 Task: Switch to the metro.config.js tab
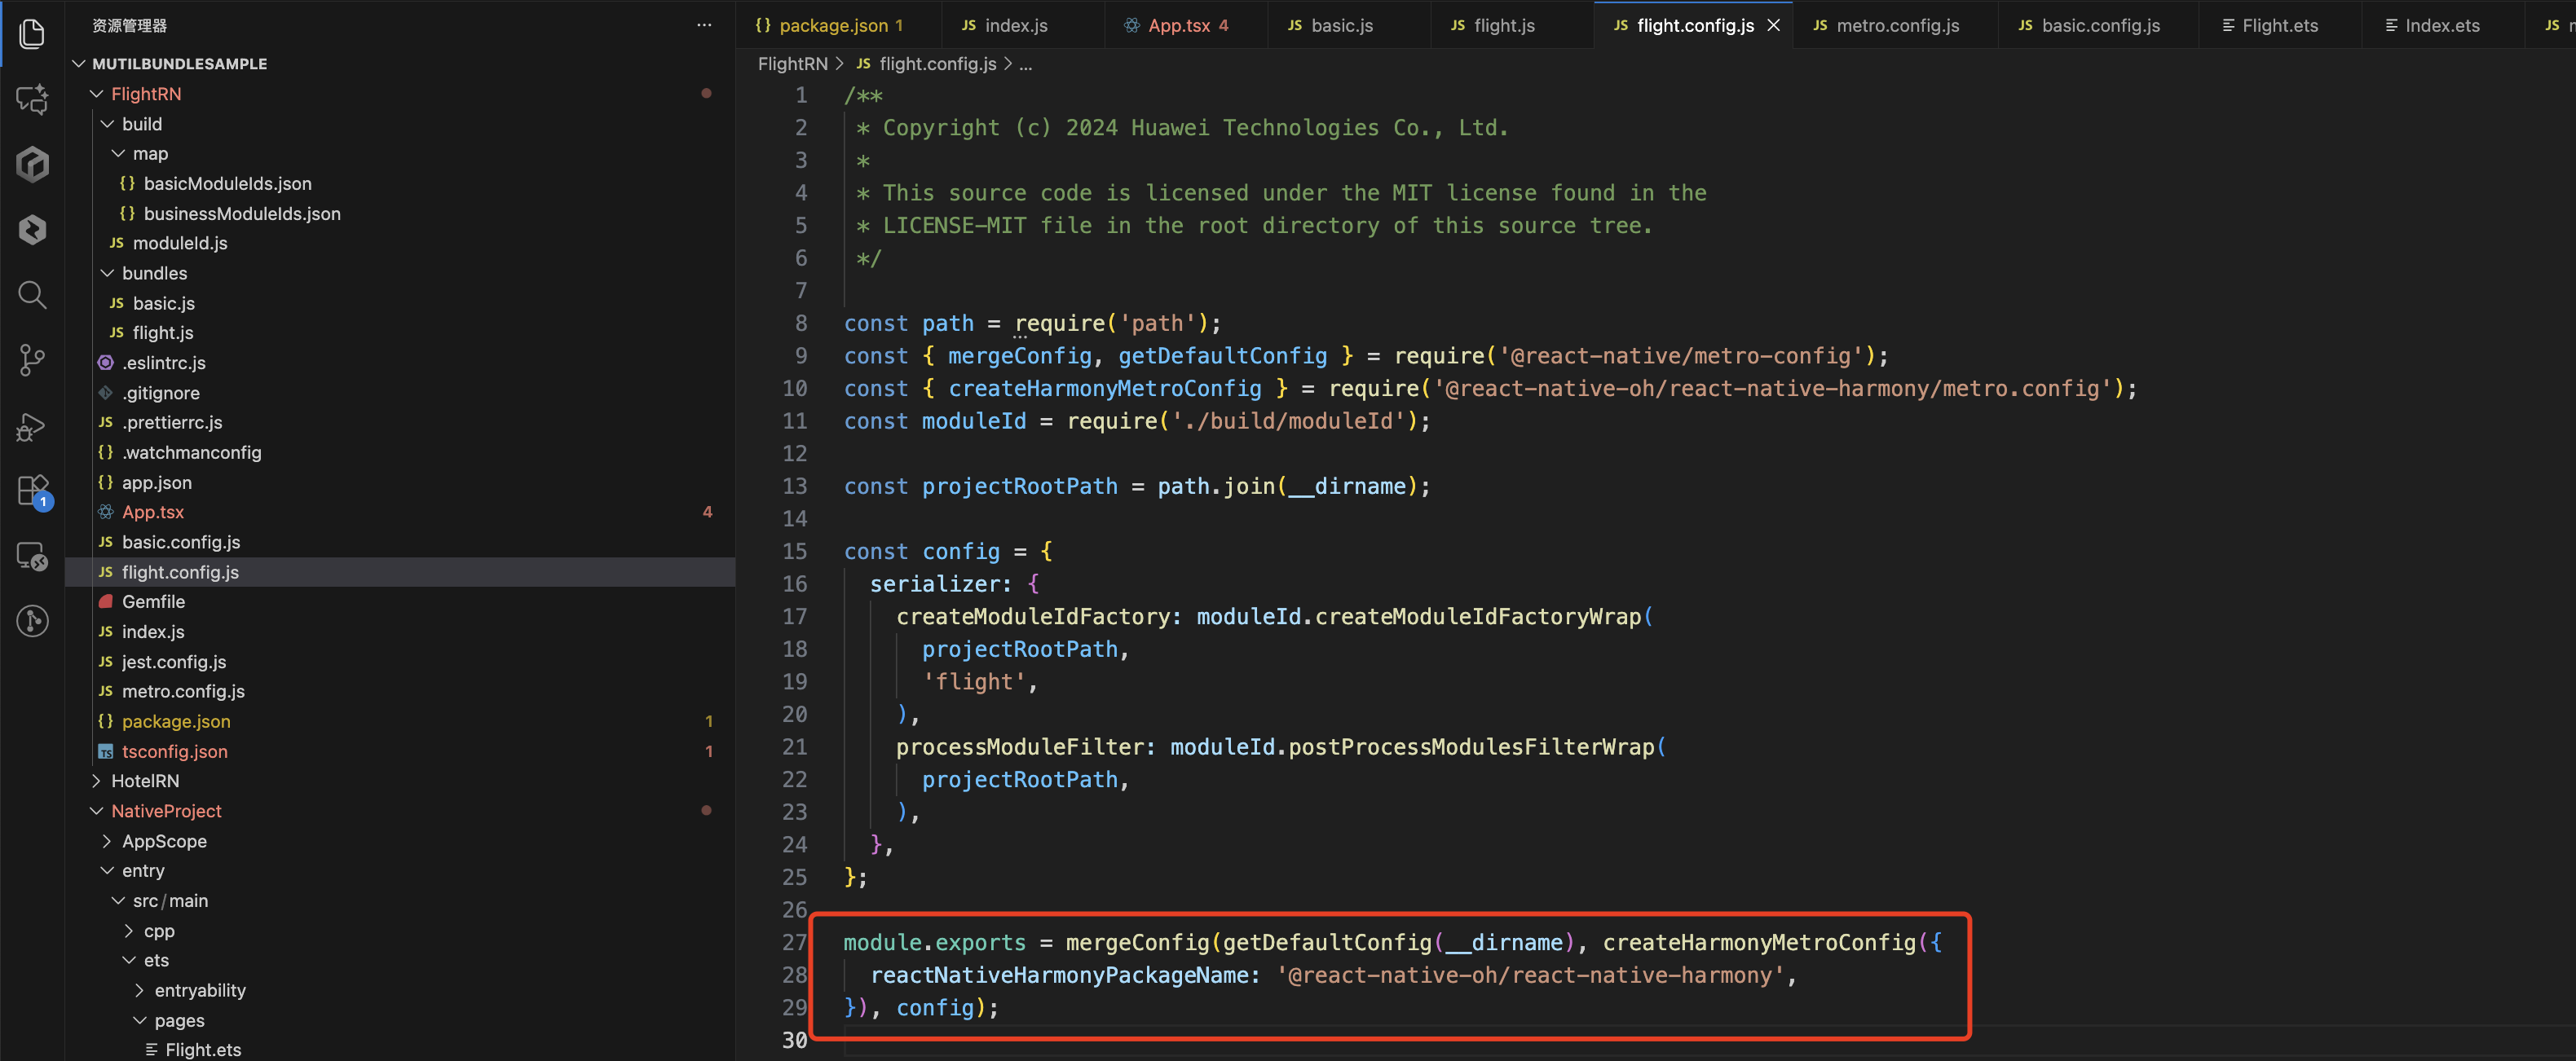click(1896, 25)
